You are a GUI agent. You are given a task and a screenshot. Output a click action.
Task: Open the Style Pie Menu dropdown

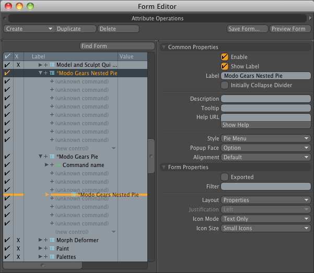266,138
